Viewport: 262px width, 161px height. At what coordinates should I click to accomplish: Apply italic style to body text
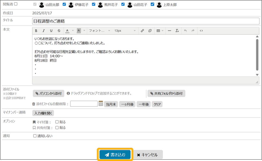44,31
